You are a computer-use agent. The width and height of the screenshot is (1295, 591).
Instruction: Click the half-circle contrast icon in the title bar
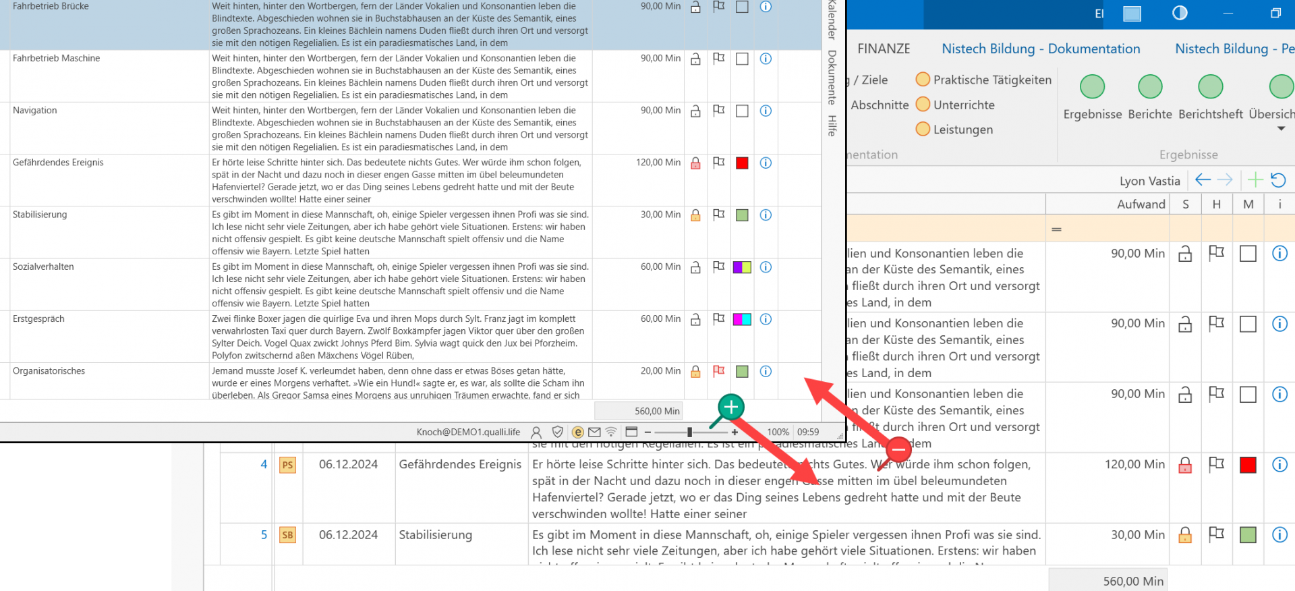pyautogui.click(x=1180, y=13)
